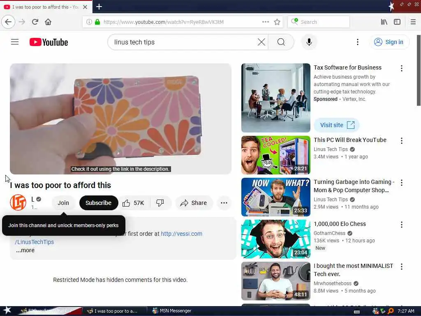Click the taskbar clock 7:27 AM
Viewport: 421px width, 316px height.
click(406, 311)
